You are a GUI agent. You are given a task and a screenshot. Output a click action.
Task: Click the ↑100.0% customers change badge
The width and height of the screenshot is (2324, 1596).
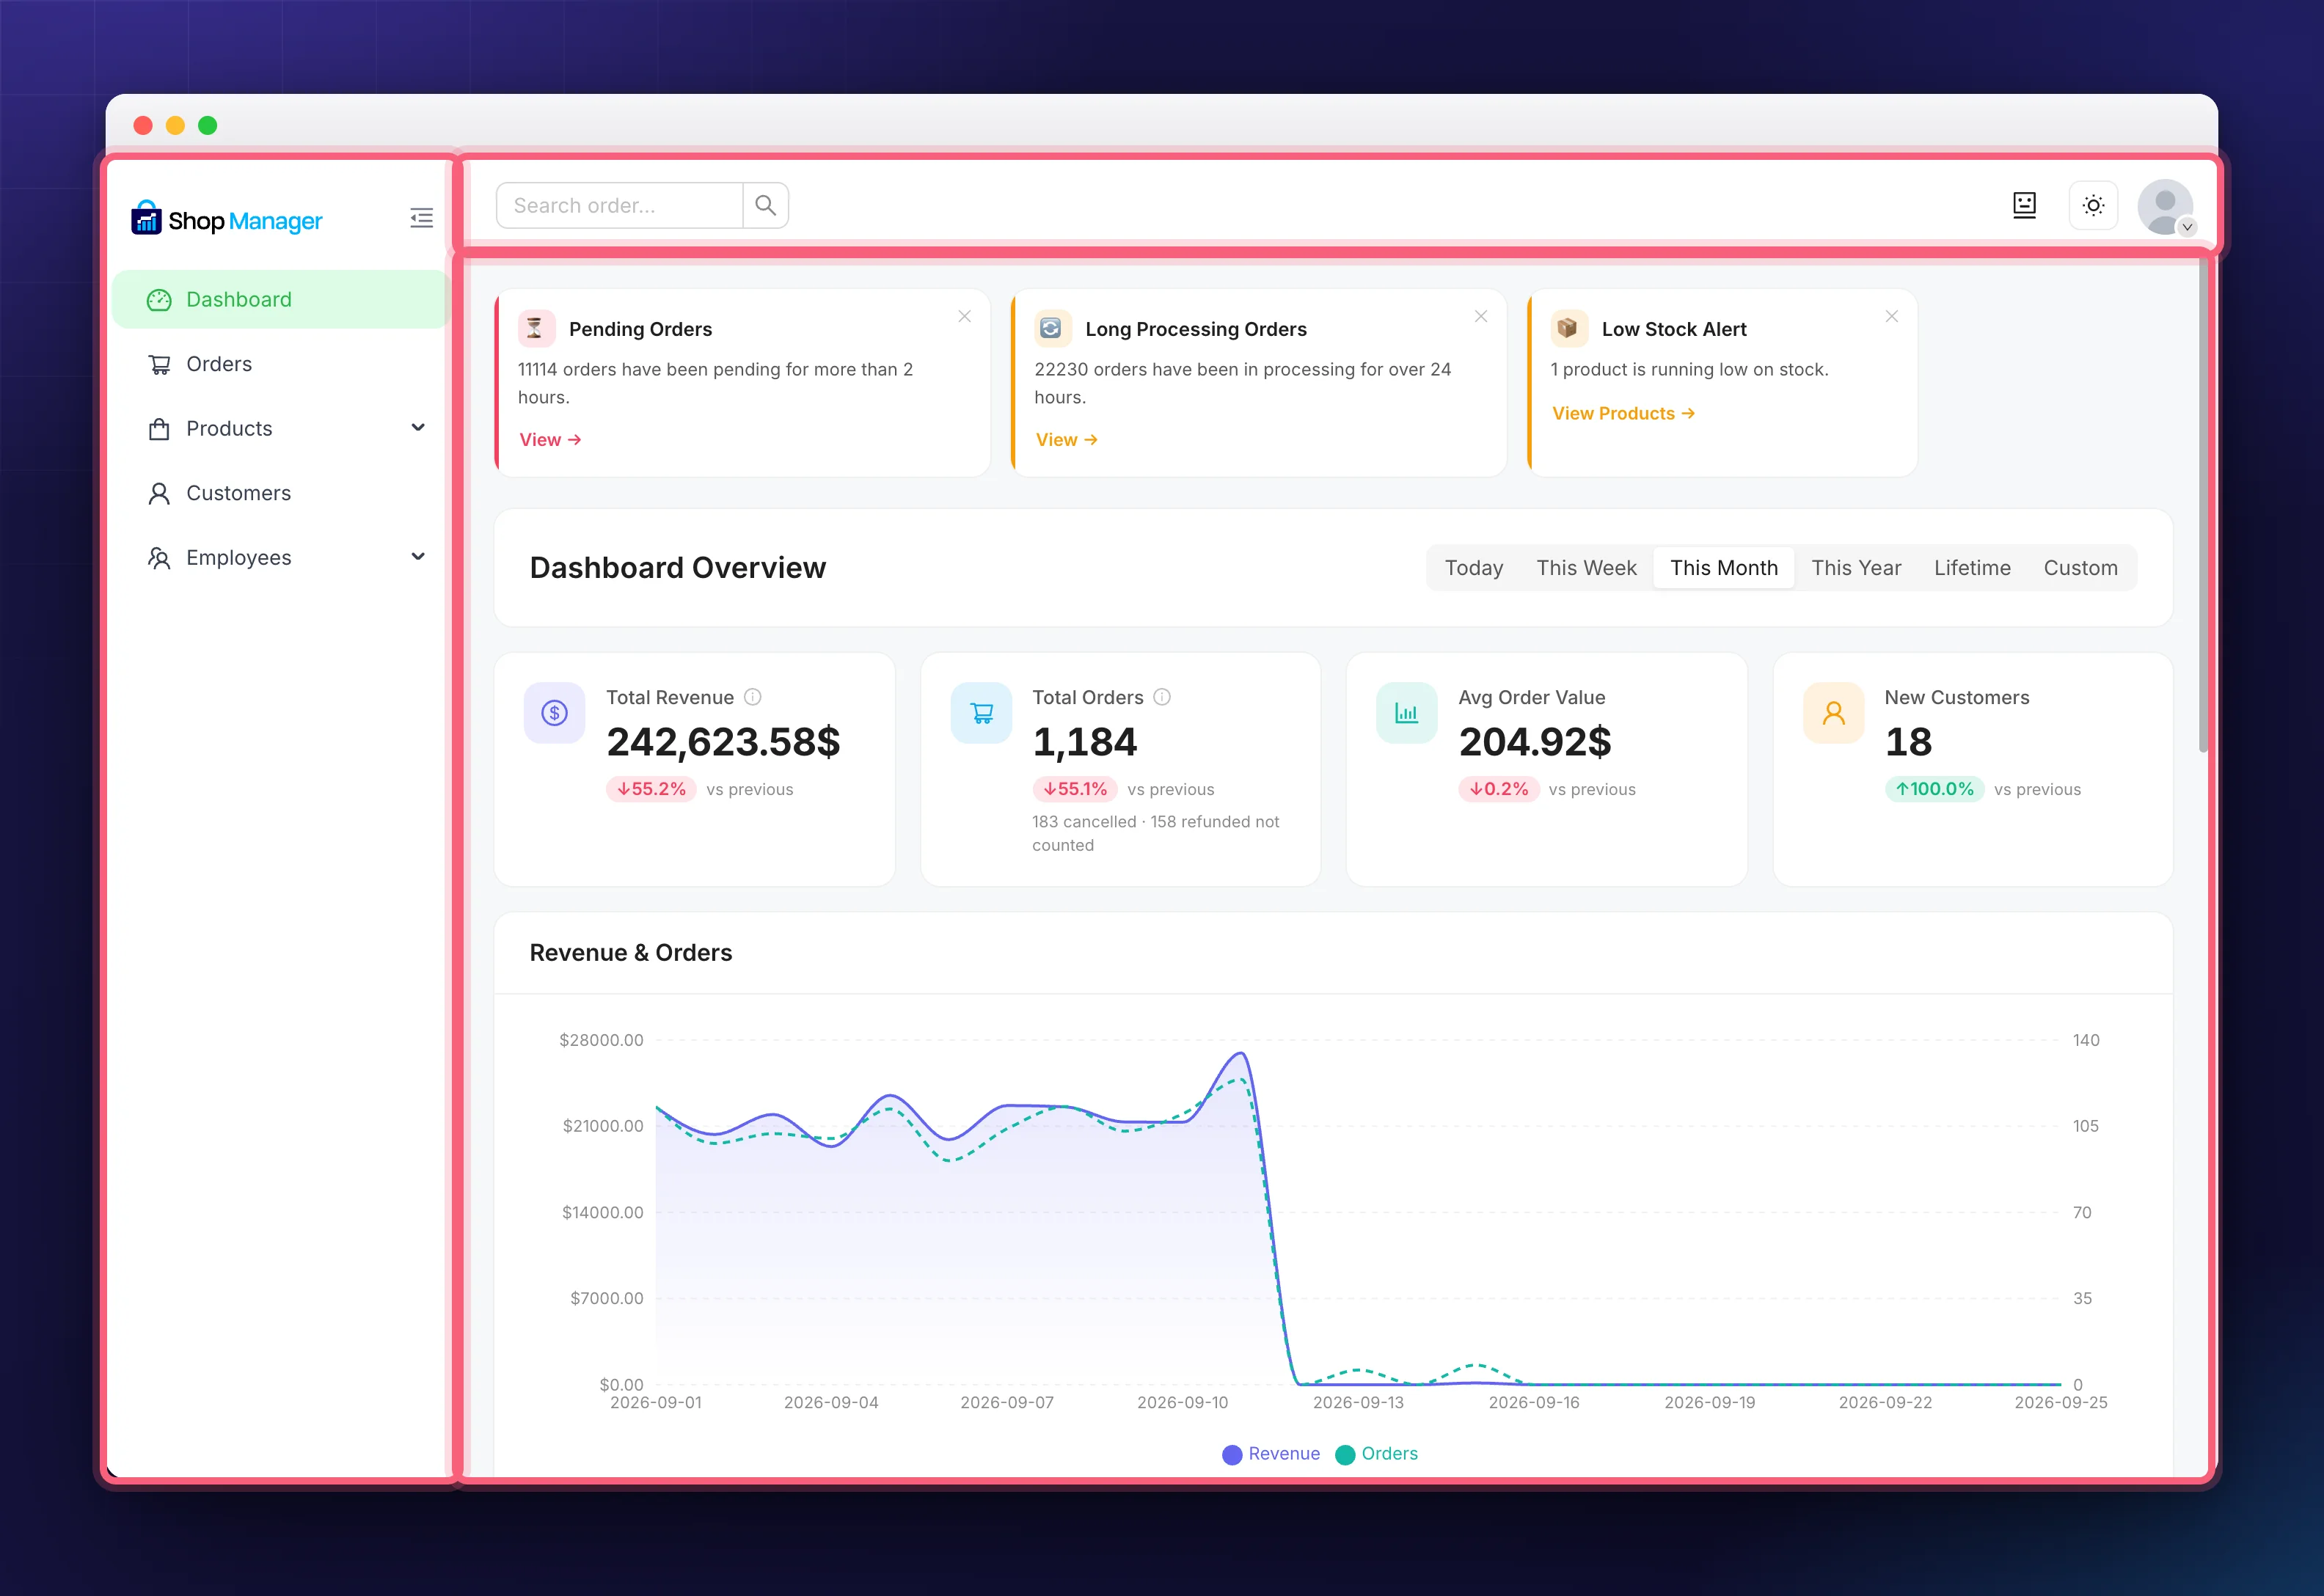tap(1934, 789)
